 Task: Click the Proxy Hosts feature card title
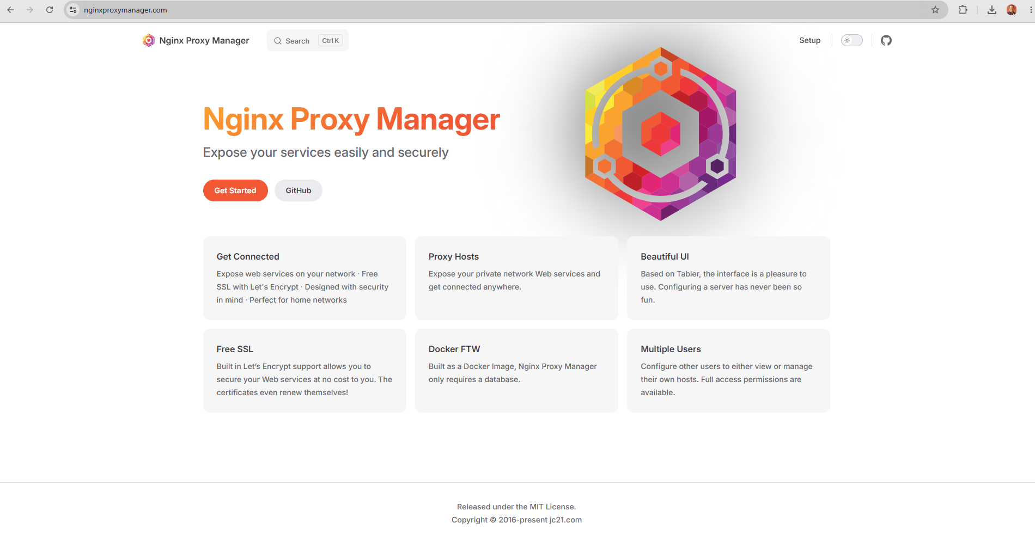click(x=454, y=256)
